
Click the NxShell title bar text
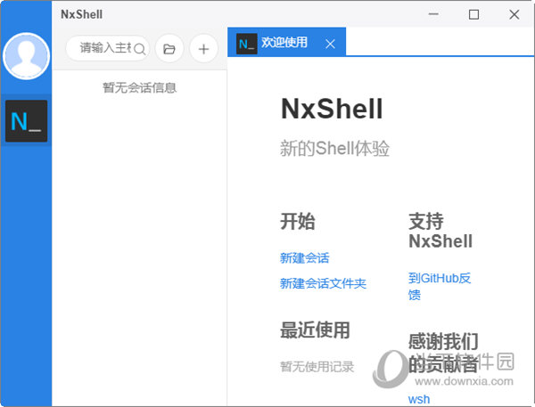tap(81, 14)
